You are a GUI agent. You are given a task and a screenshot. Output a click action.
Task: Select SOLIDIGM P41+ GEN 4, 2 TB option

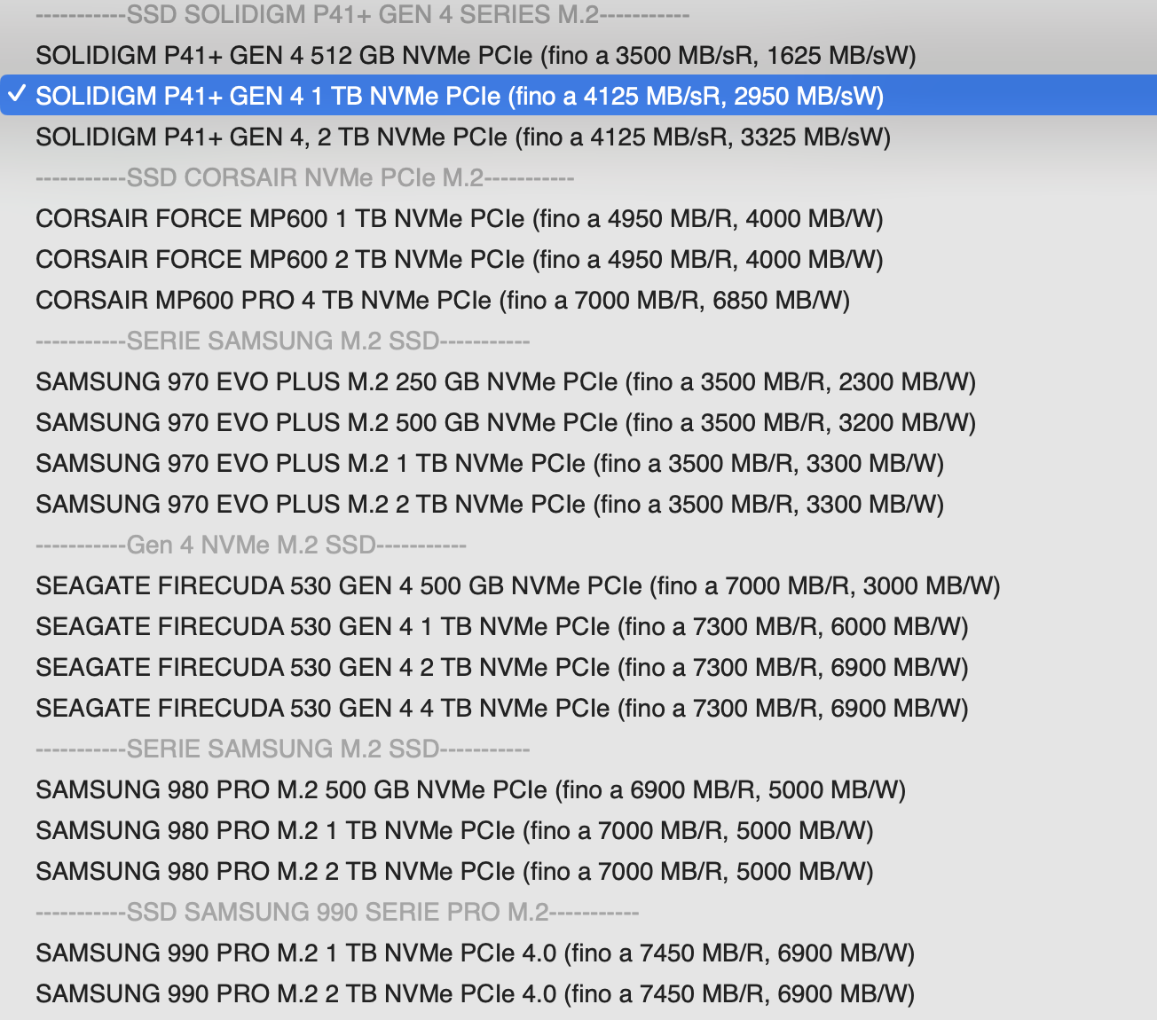pyautogui.click(x=578, y=137)
